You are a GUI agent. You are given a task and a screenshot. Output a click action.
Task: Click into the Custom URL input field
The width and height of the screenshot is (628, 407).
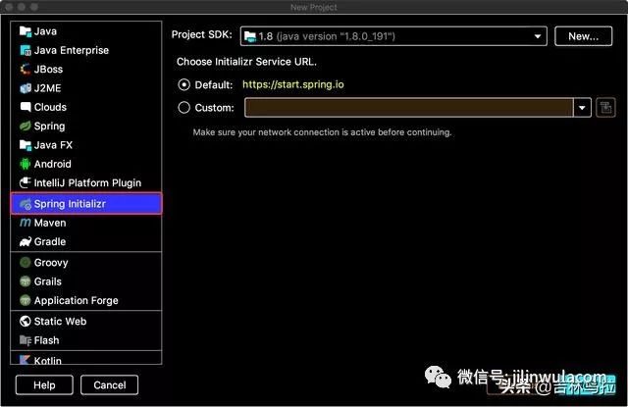(x=409, y=108)
